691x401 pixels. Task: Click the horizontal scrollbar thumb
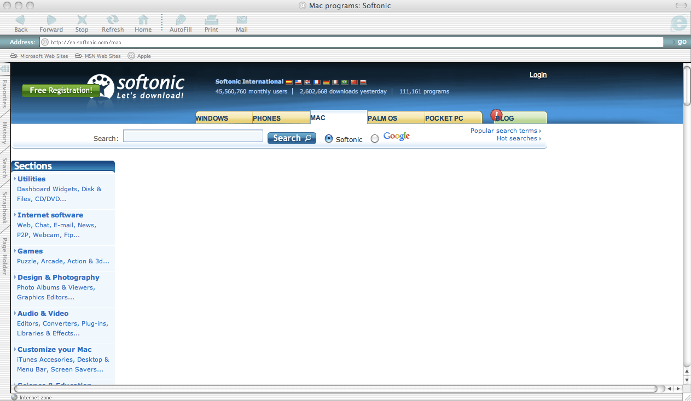[335, 388]
